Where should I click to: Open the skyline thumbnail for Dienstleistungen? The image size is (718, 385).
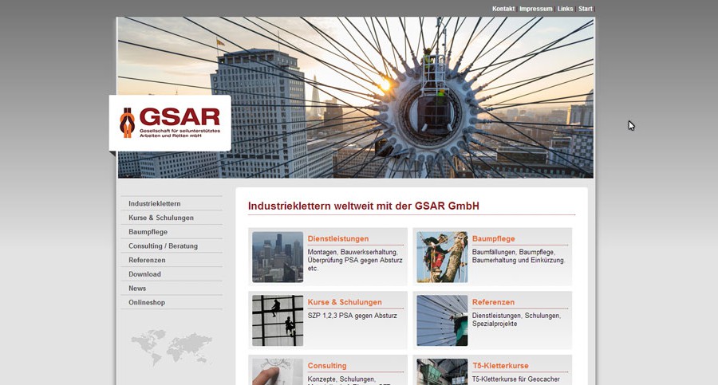pyautogui.click(x=278, y=257)
